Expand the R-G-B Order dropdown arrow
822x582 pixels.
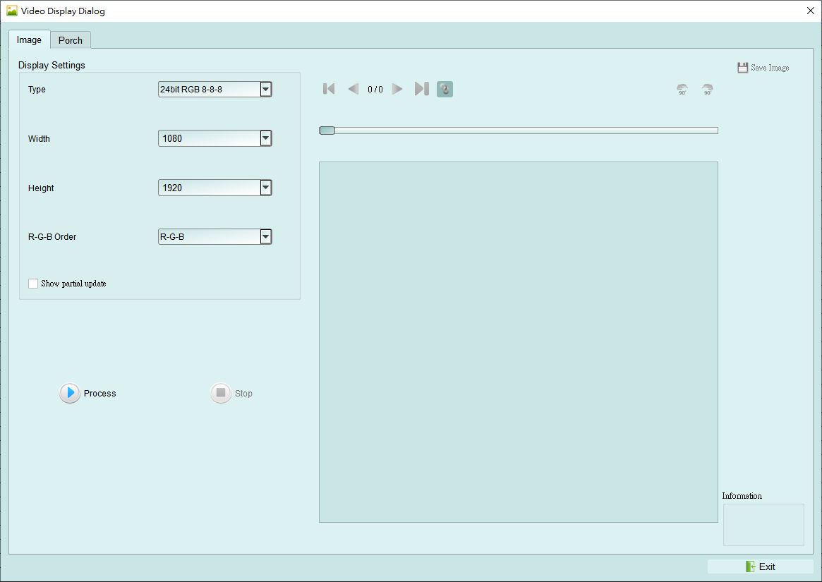click(266, 236)
